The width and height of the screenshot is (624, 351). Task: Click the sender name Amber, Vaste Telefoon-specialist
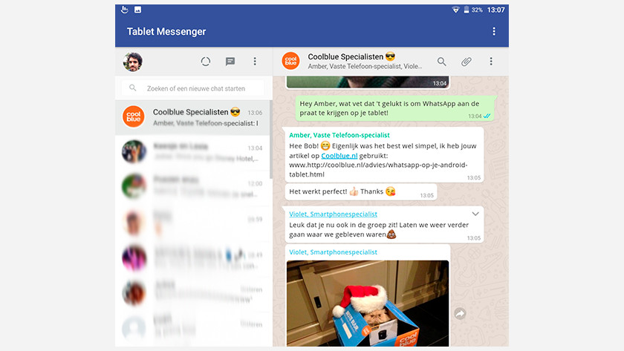pos(339,135)
